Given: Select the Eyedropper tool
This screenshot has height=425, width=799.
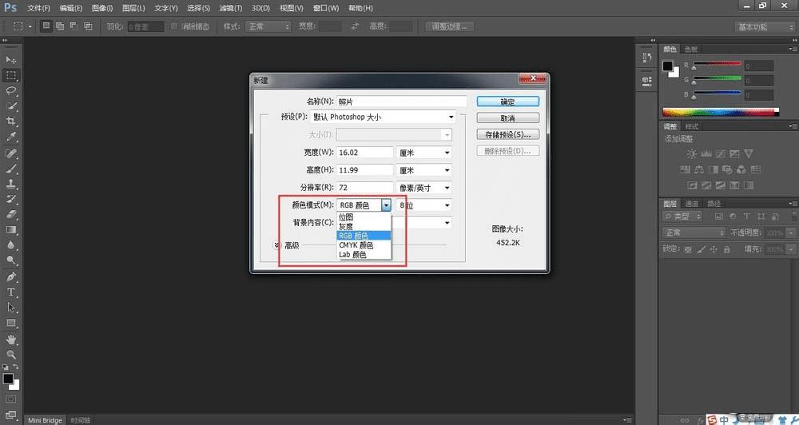Looking at the screenshot, I should coord(10,137).
